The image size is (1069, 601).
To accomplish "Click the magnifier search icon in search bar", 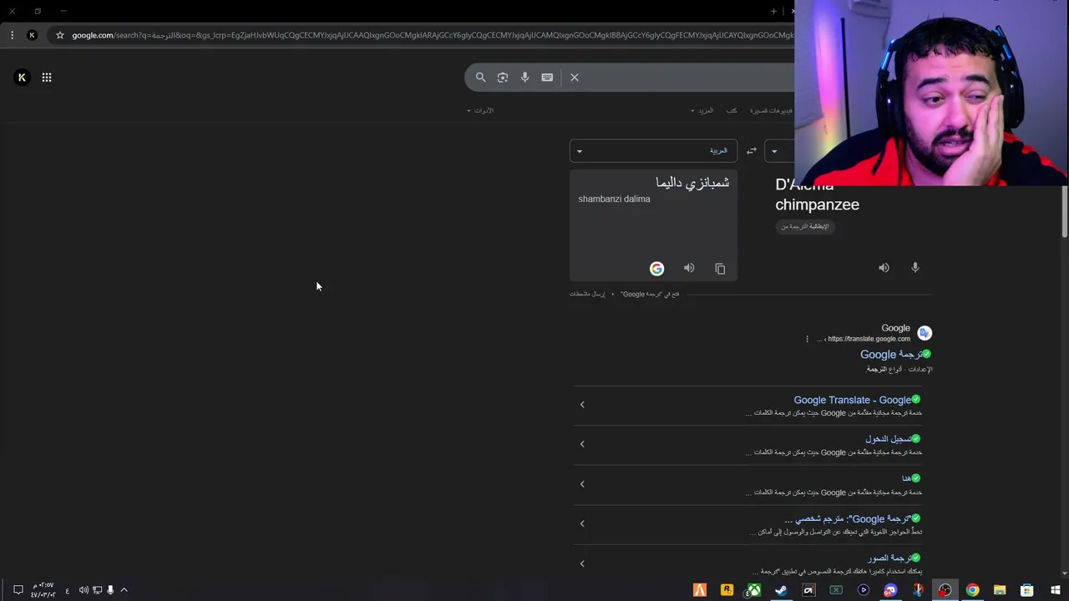I will [480, 78].
